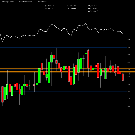The height and width of the screenshot is (135, 135).
Task: Select the high value "H: 149.85"
Action: (71, 6)
